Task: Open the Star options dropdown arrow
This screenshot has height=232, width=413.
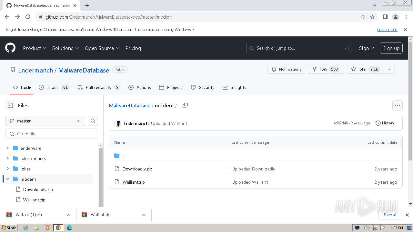Action: click(x=389, y=69)
